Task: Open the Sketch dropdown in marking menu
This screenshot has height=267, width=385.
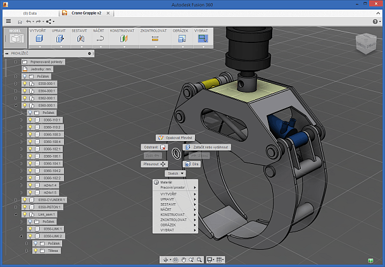Action: pos(175,173)
